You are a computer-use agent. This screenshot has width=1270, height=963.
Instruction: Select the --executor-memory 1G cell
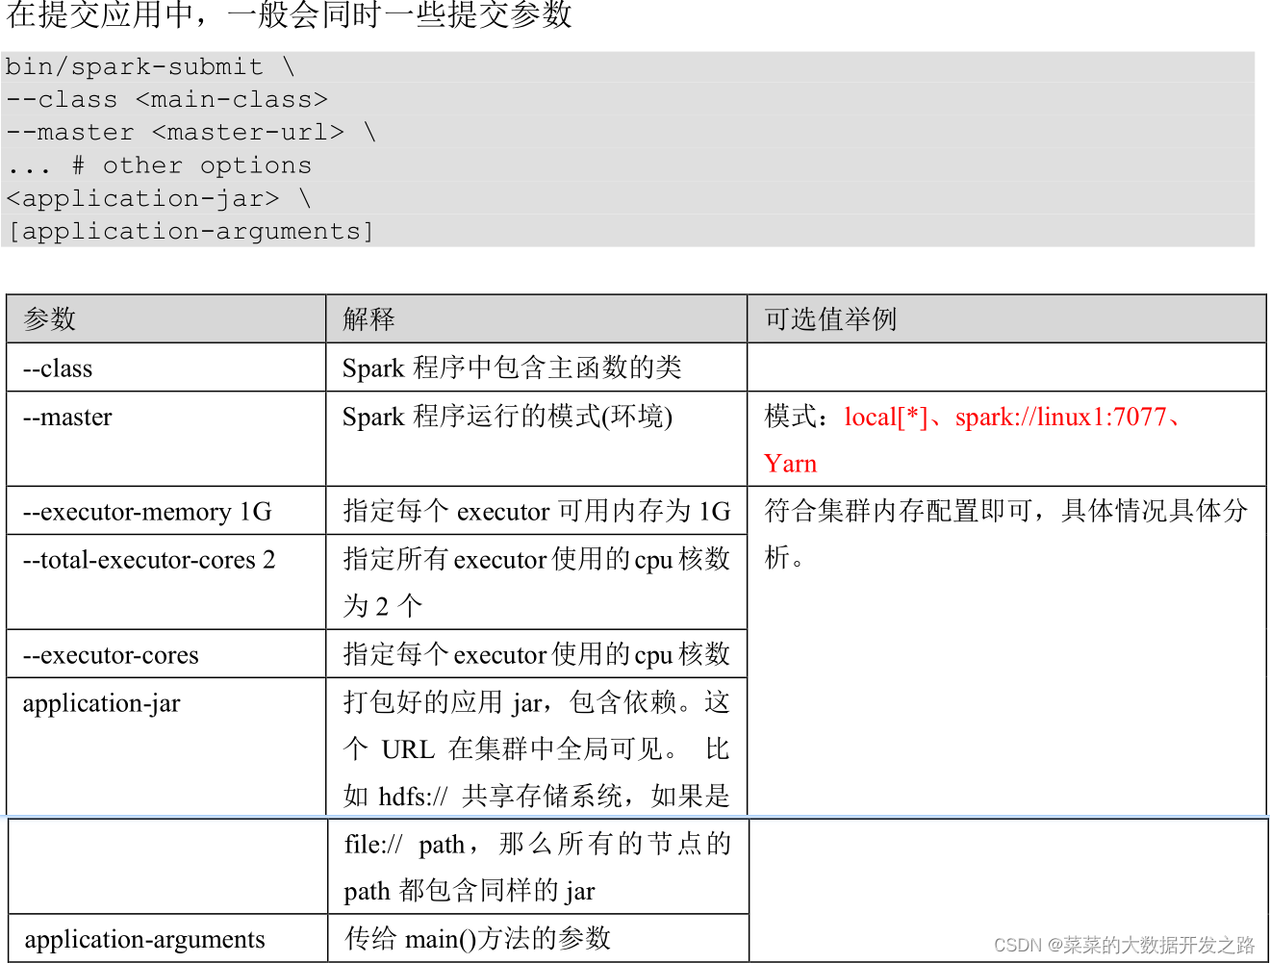click(x=166, y=511)
